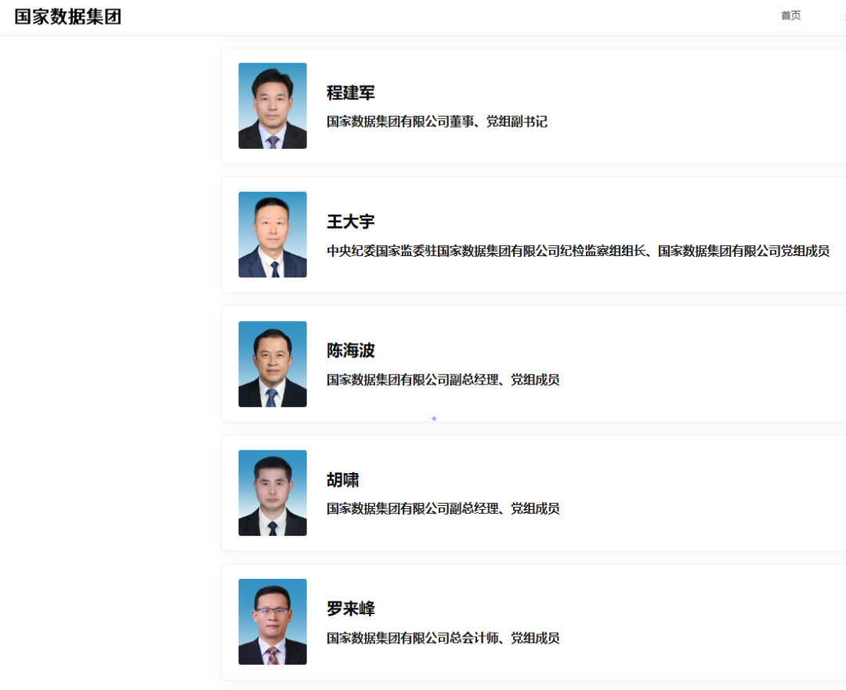Open the portrait photo of 罗来峰
This screenshot has width=846, height=690.
tap(273, 622)
